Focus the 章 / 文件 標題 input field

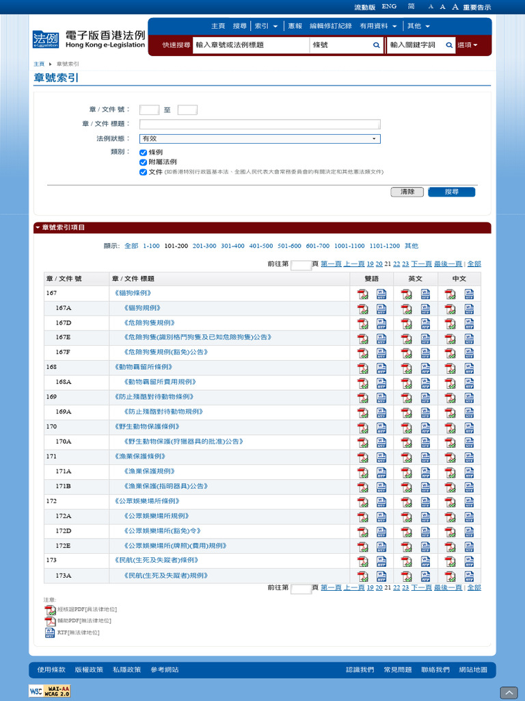coord(260,124)
